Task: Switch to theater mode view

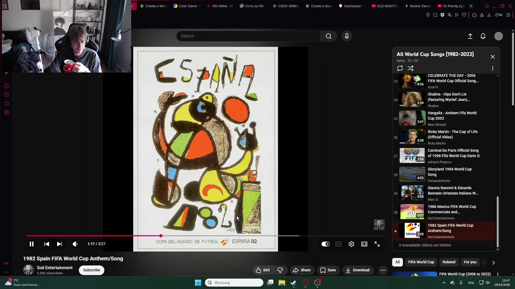Action: 364,244
